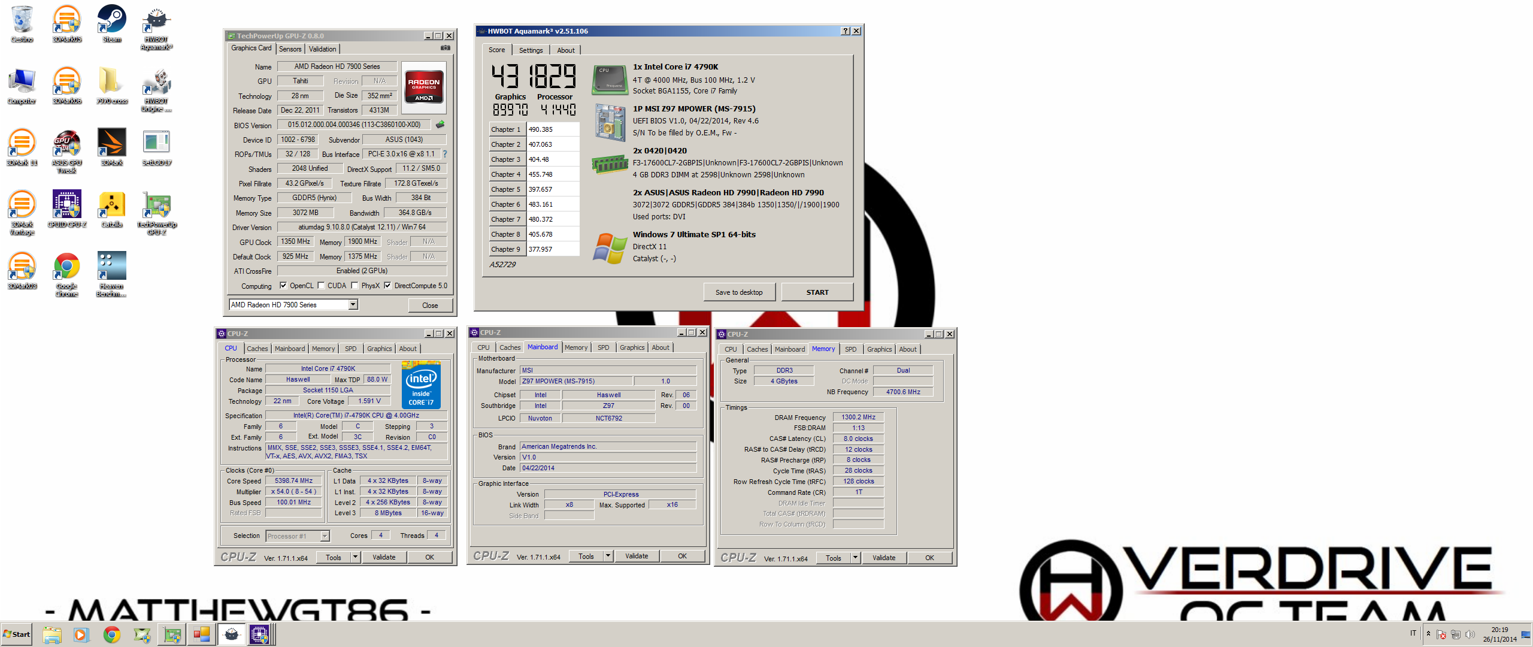Click the Aquamark3 help question mark button
This screenshot has width=1533, height=647.
point(845,31)
